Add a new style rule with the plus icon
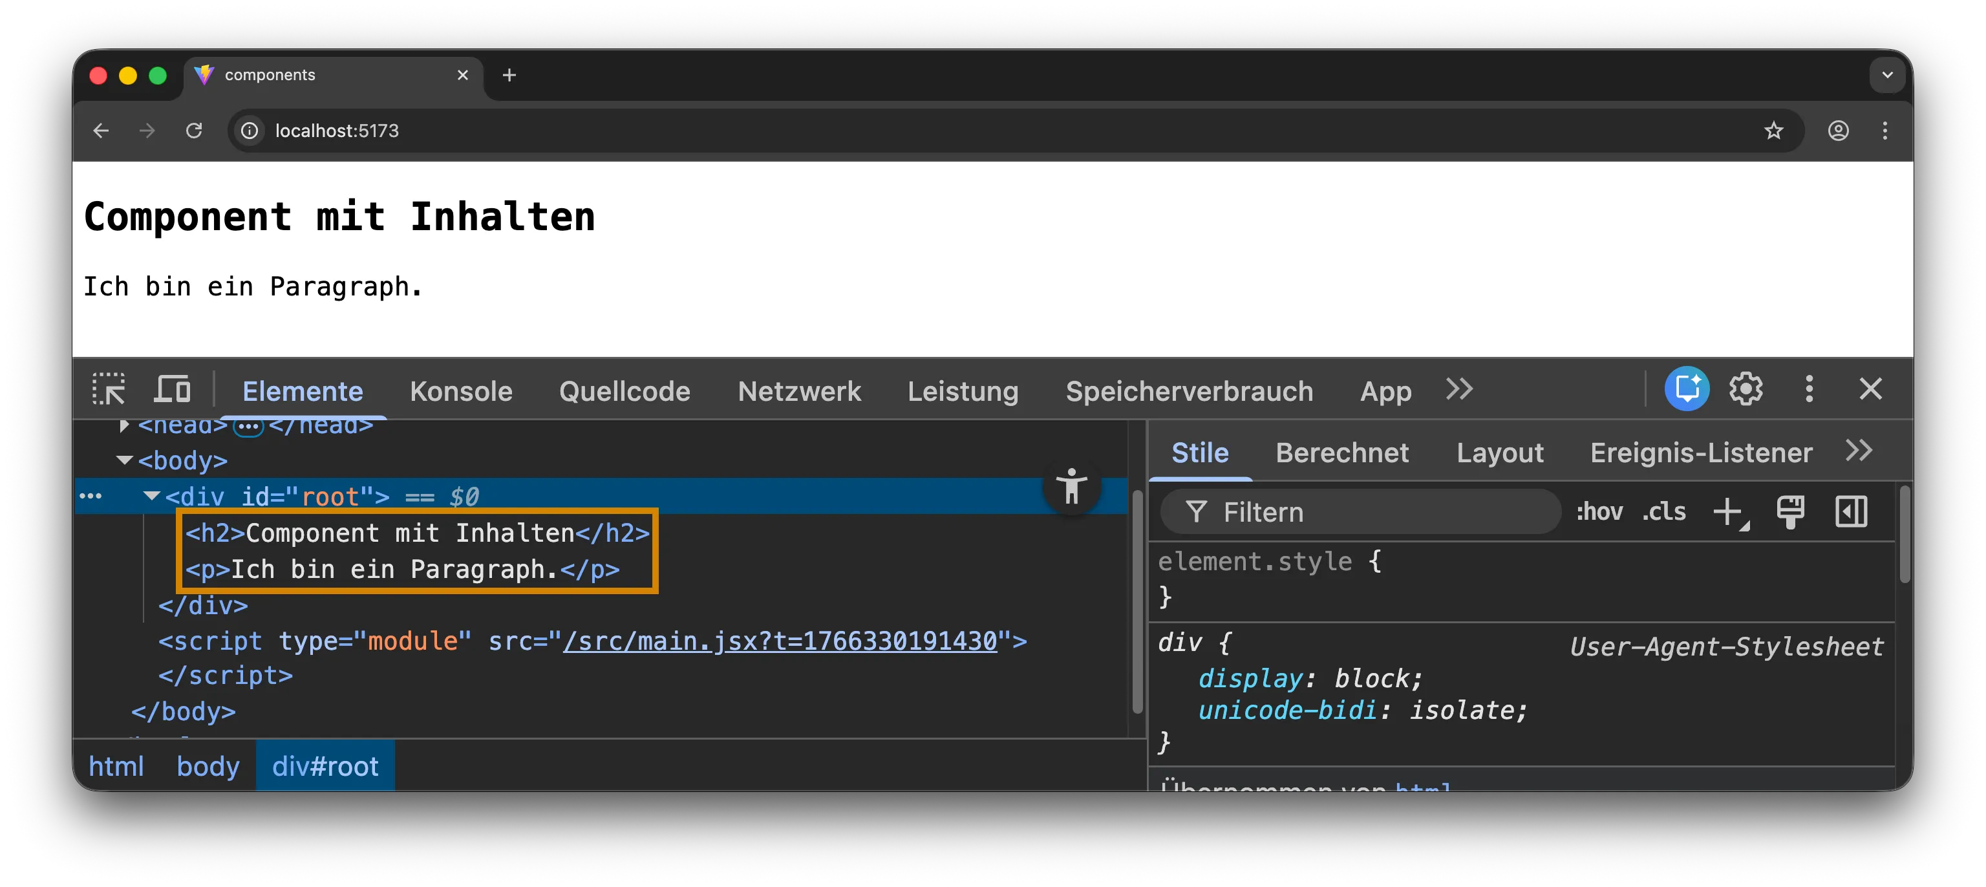1986x887 pixels. pyautogui.click(x=1729, y=511)
